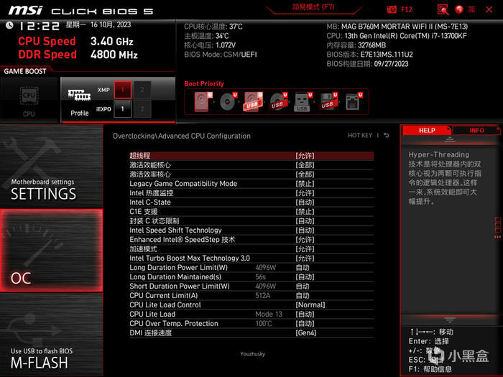Image resolution: width=503 pixels, height=377 pixels.
Task: Take a screenshot with the F12 camera icon
Action: 392,9
